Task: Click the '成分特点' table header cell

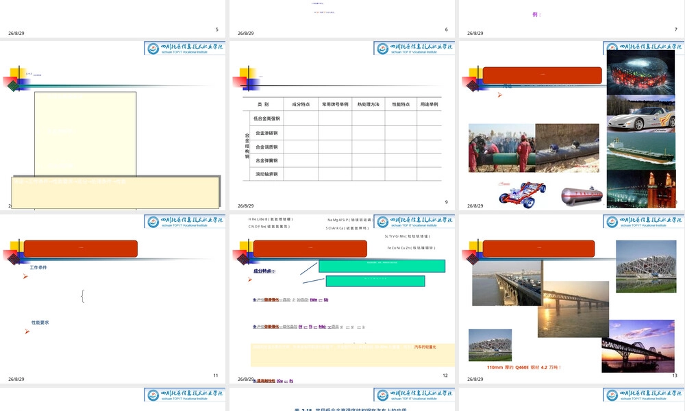Action: pos(301,104)
